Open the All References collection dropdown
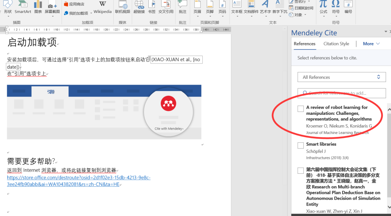This screenshot has width=391, height=216. (342, 77)
